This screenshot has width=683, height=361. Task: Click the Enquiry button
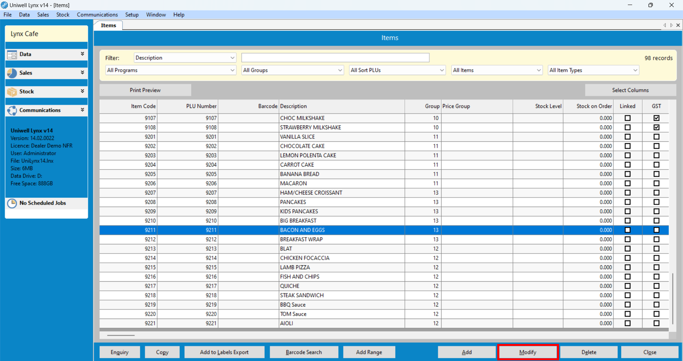(120, 352)
